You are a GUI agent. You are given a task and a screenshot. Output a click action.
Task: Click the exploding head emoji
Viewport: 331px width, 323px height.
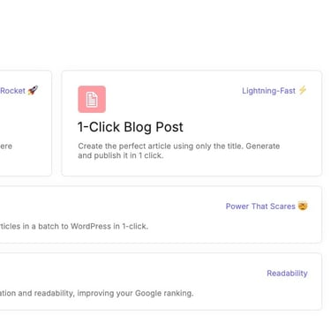click(303, 206)
